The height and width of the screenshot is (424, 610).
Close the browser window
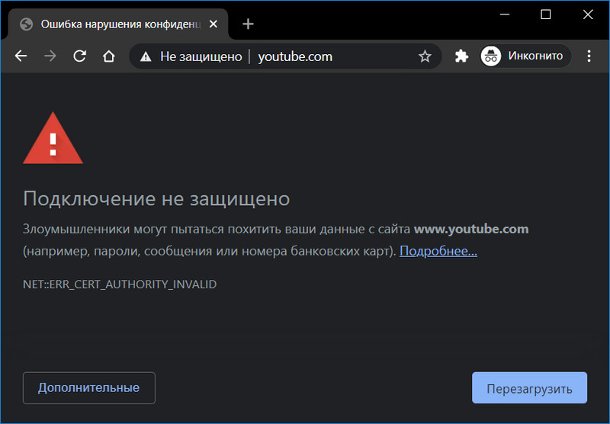pyautogui.click(x=588, y=14)
